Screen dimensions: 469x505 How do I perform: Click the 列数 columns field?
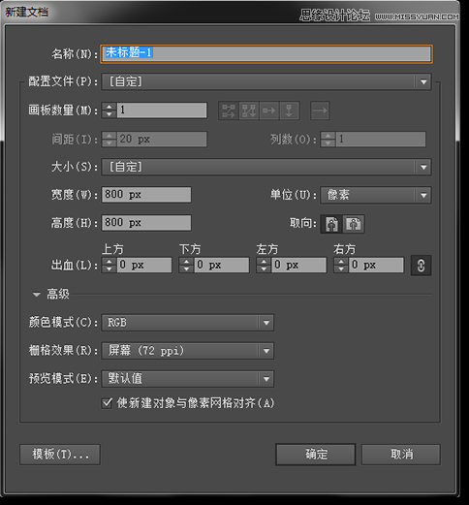[381, 140]
